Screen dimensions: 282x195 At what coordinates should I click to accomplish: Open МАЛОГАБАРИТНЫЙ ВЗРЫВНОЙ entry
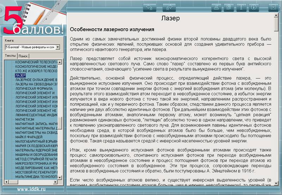[x=36, y=141]
